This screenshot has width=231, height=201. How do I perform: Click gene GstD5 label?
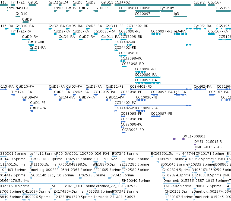click(71, 8)
